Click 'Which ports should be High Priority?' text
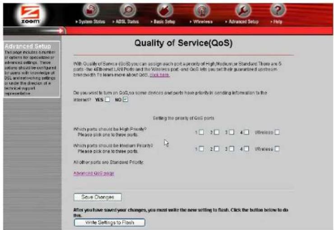The width and height of the screenshot is (334, 230). click(110, 129)
